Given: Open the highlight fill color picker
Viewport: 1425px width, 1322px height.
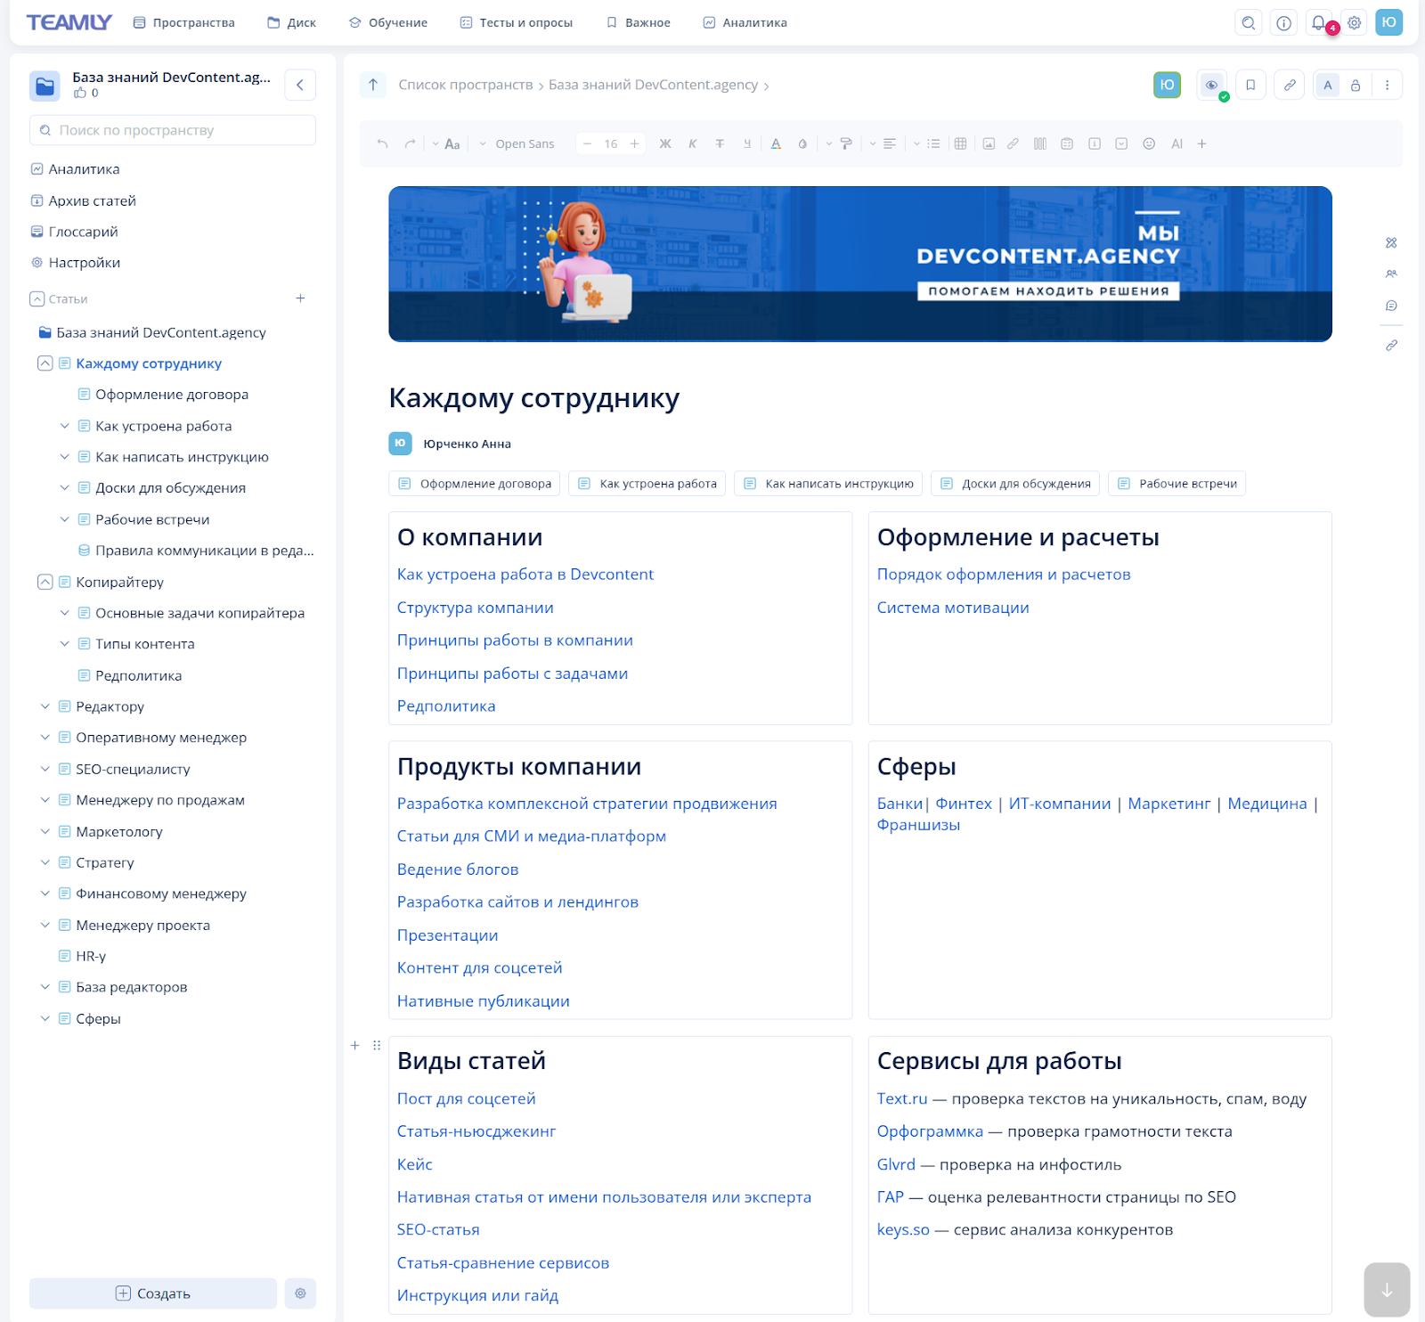Looking at the screenshot, I should coord(802,143).
